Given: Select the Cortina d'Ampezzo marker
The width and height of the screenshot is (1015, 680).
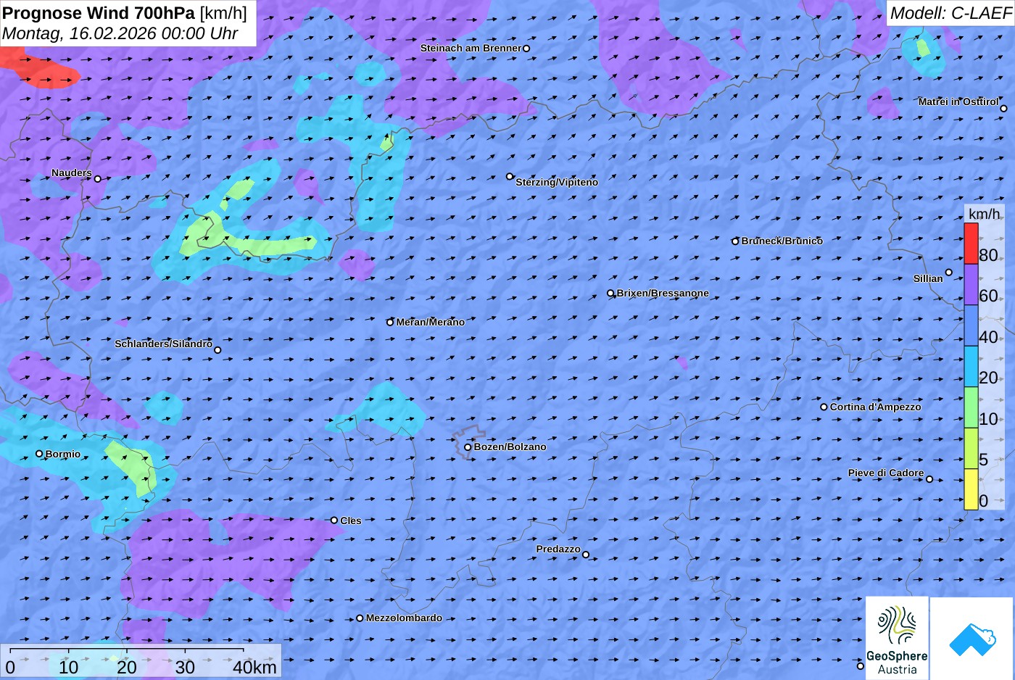Looking at the screenshot, I should click(824, 407).
